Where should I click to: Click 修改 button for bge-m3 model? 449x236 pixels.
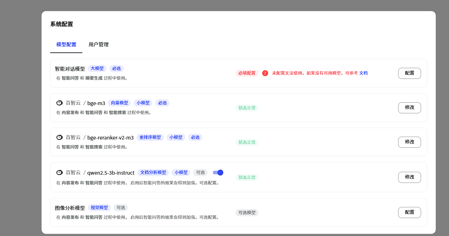tap(409, 108)
